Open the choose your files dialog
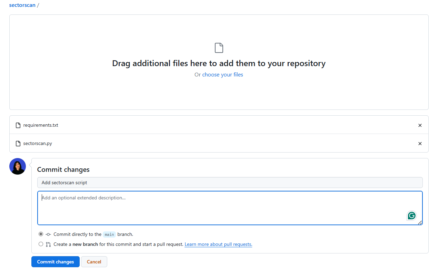This screenshot has height=271, width=439. (222, 74)
